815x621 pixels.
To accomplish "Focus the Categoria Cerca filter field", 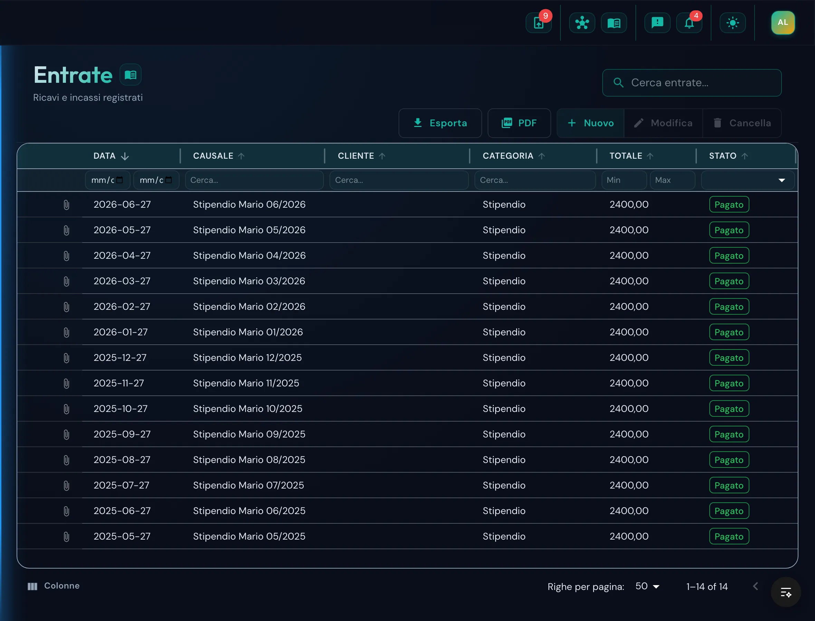I will click(535, 180).
